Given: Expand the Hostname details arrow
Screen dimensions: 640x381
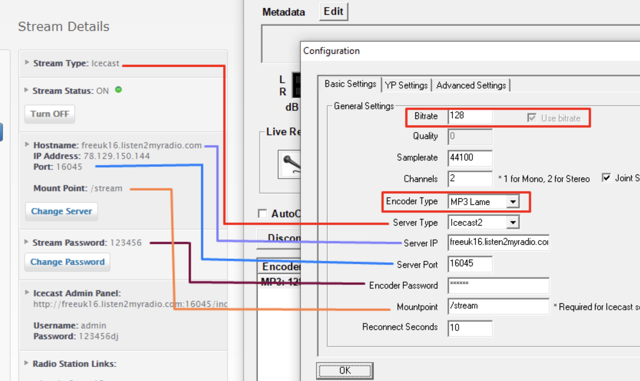Looking at the screenshot, I should click(x=27, y=144).
